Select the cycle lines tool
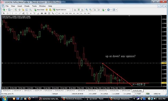Viewport: 168px width, 101px height. click(49, 13)
